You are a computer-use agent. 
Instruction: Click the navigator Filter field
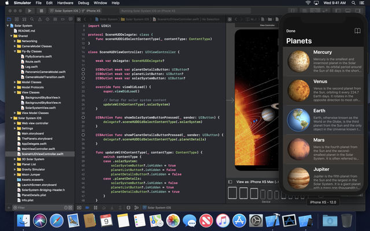tap(40, 208)
